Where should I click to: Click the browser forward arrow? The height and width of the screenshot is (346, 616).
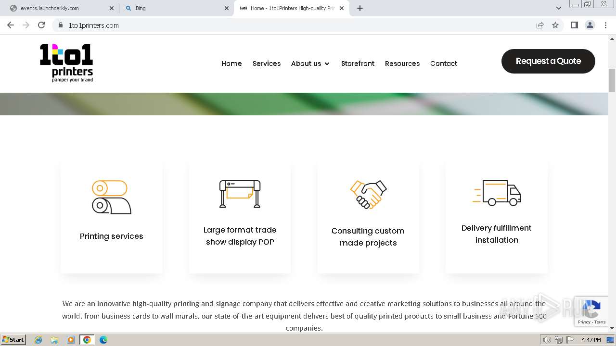coord(26,25)
